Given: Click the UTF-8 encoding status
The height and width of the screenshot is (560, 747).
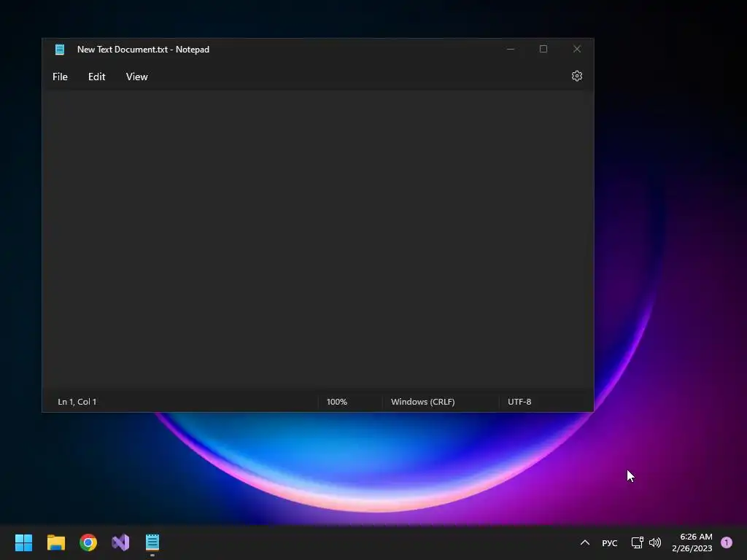Looking at the screenshot, I should [519, 402].
